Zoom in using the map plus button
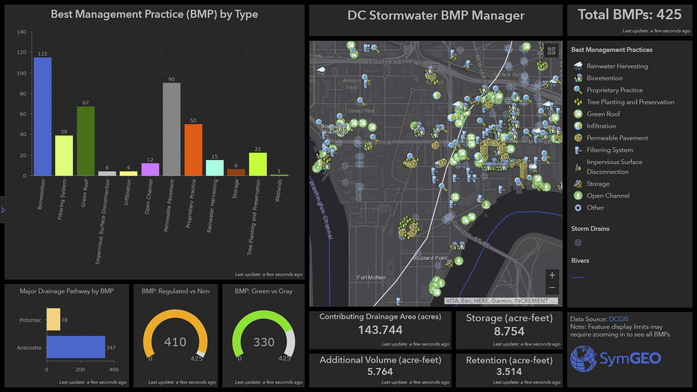This screenshot has width=697, height=392. click(x=552, y=275)
